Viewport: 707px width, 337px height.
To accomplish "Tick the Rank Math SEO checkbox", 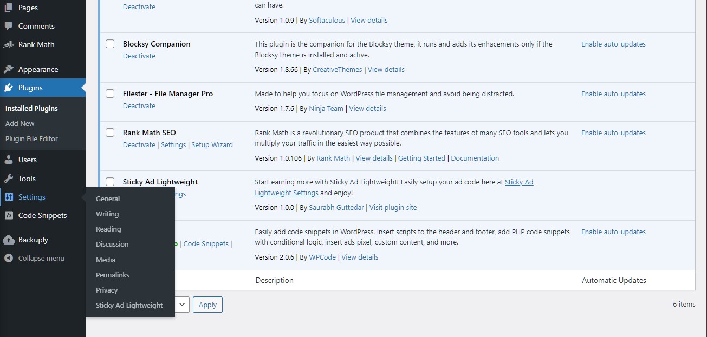I will [x=110, y=133].
